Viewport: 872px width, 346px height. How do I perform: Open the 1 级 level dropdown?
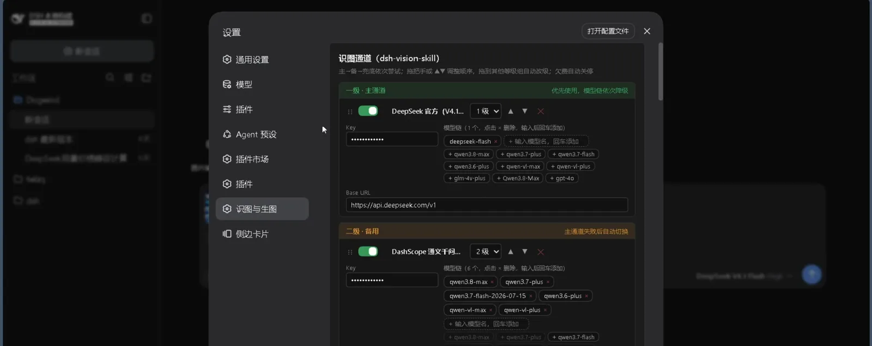(x=486, y=111)
